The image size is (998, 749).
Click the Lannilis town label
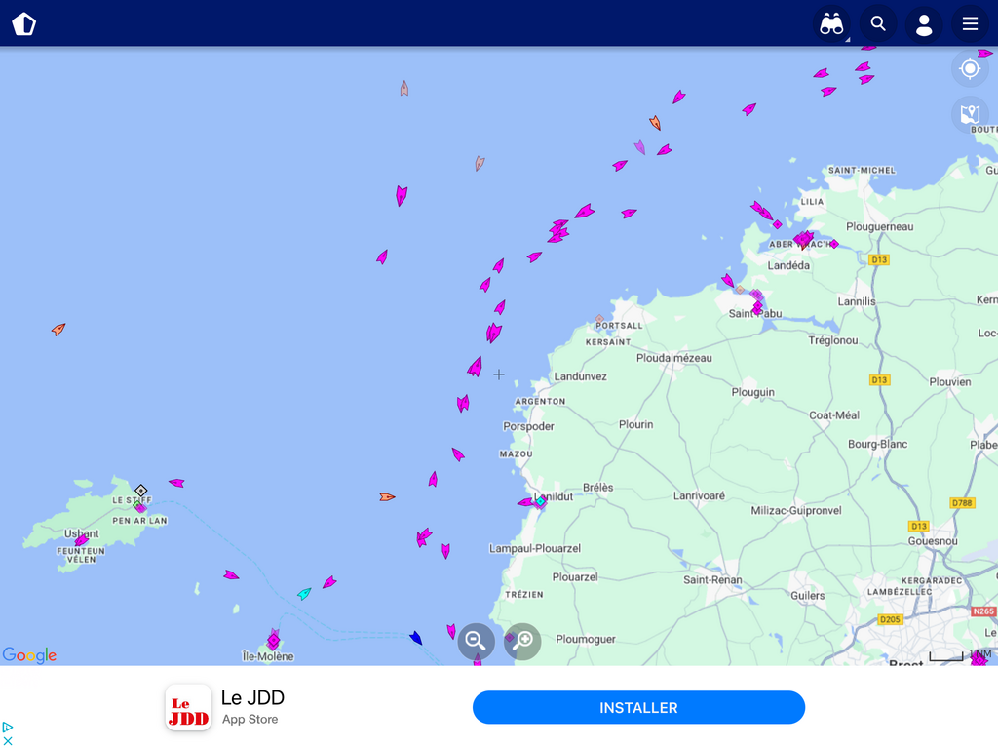[857, 301]
